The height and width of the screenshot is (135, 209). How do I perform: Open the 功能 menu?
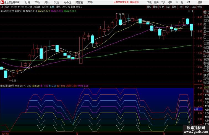click(149, 2)
